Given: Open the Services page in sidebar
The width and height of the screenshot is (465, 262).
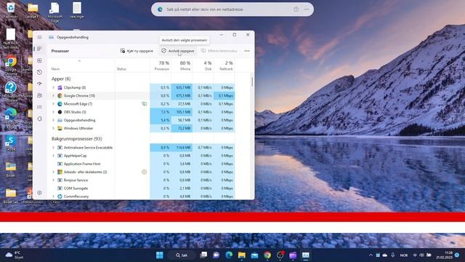Looking at the screenshot, I should coord(39,119).
